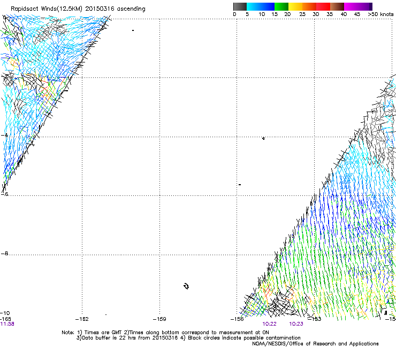This screenshot has height=347, width=396.
Task: Click the small island outline near -158 longitude
Action: coord(186,286)
